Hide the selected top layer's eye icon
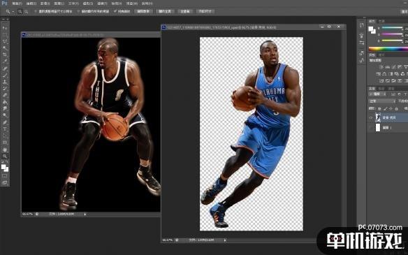Viewport: 408px width, 255px height. click(371, 118)
